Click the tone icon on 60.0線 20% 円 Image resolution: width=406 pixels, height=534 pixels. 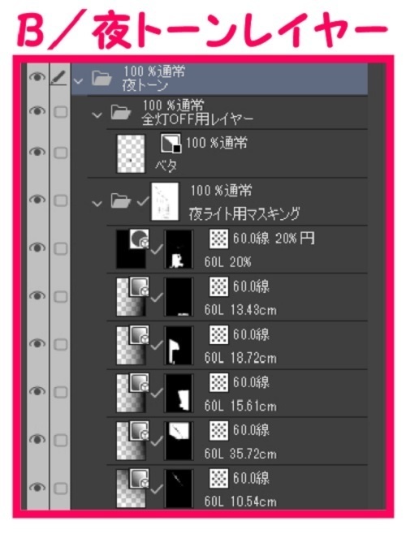[x=218, y=238]
